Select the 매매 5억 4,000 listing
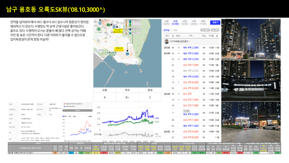 point(191,77)
